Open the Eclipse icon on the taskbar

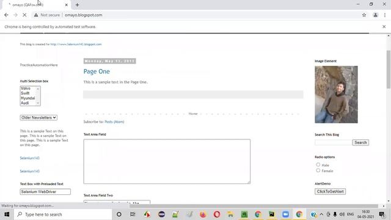[x=161, y=215]
